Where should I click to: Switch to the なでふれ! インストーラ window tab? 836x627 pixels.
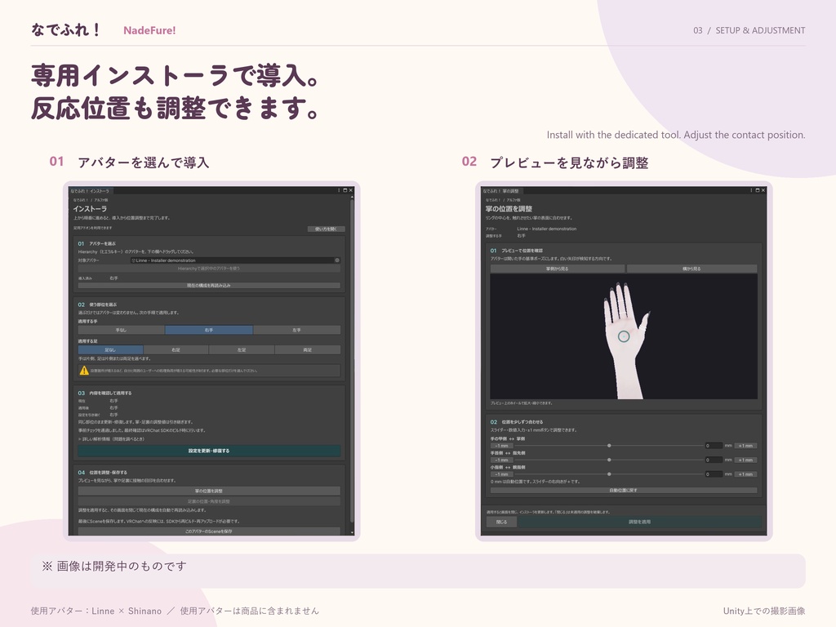tap(90, 191)
